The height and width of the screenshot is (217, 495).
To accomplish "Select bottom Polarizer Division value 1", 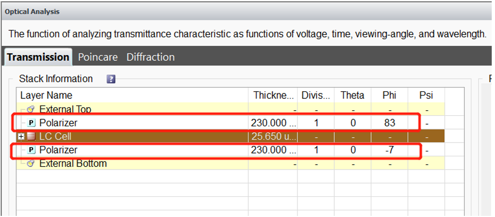I will (x=316, y=150).
